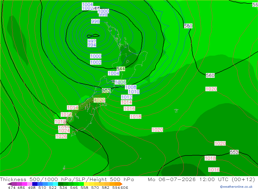Viewport: 258px width, 189px height.
Task: Select the 994 pressure label
Action: coord(92,45)
